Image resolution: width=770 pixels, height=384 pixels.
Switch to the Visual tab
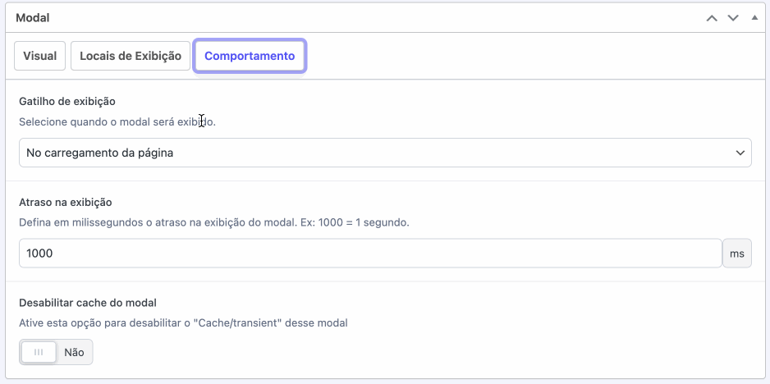pyautogui.click(x=39, y=57)
